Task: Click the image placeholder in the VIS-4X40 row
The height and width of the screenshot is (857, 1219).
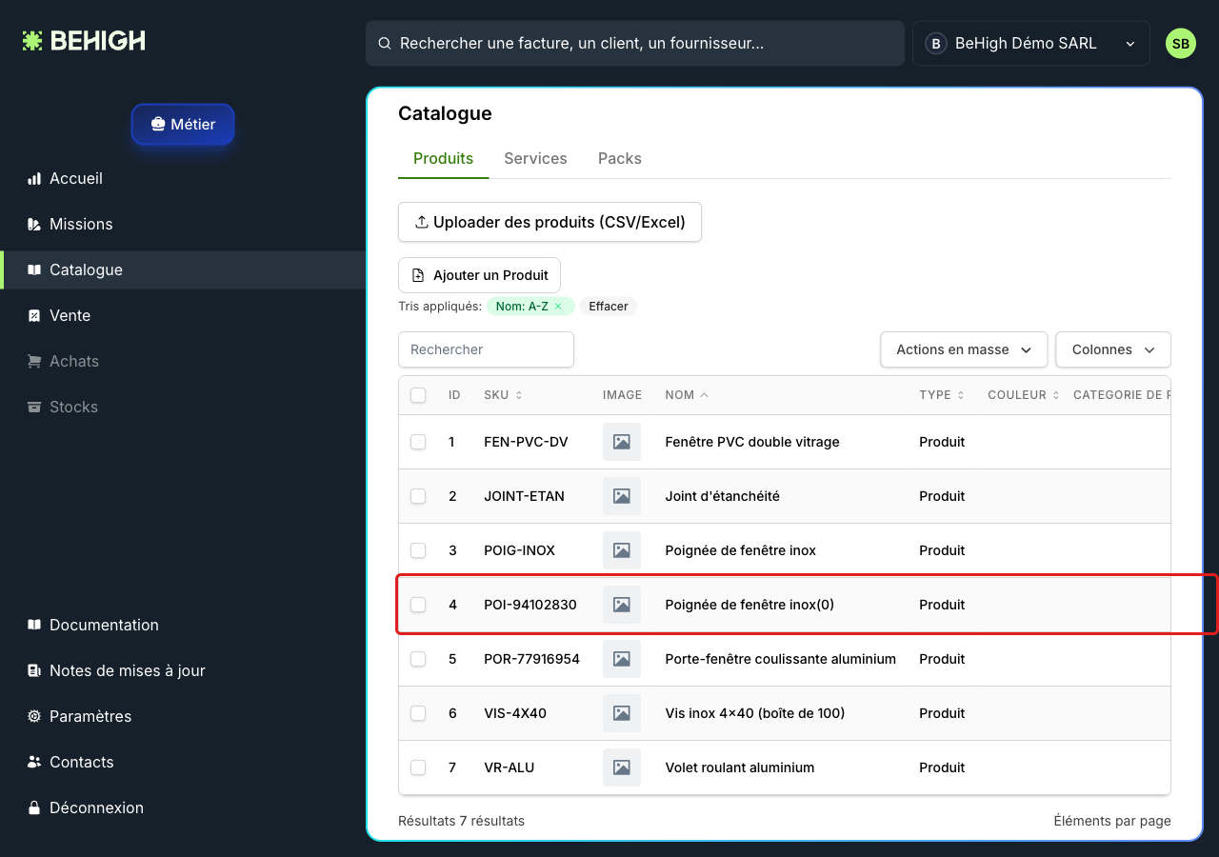Action: [x=622, y=713]
